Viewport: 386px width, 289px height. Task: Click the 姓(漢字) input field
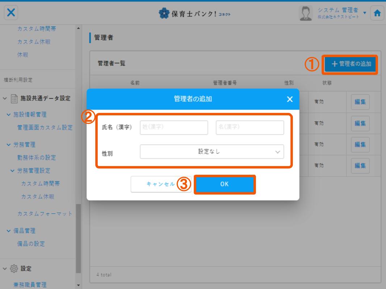pos(174,127)
